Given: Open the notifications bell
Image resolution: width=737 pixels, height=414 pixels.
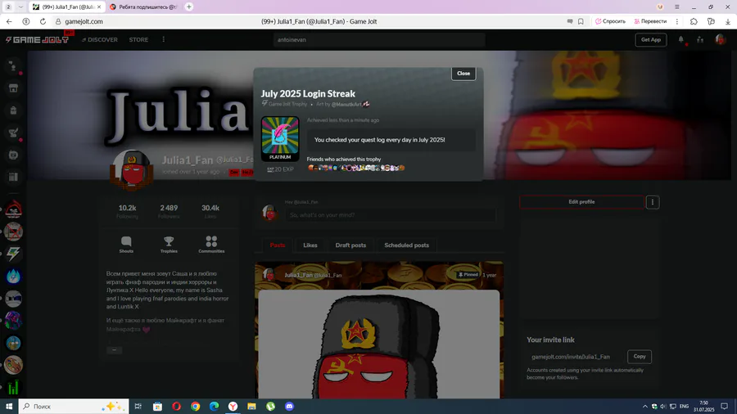Looking at the screenshot, I should tap(681, 40).
